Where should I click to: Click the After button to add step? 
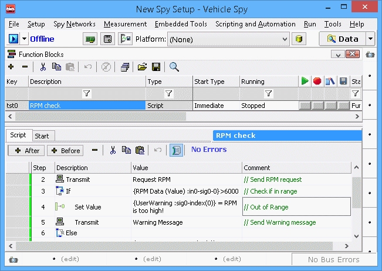(x=25, y=151)
